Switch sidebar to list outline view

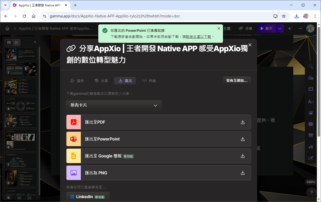[16, 42]
